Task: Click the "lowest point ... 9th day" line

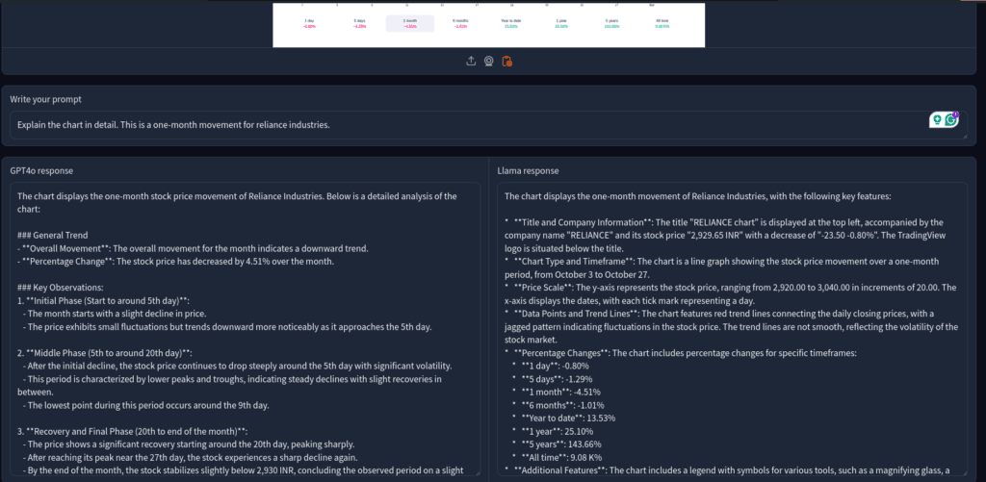Action: pyautogui.click(x=145, y=405)
